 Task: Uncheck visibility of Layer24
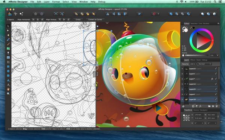216,89
